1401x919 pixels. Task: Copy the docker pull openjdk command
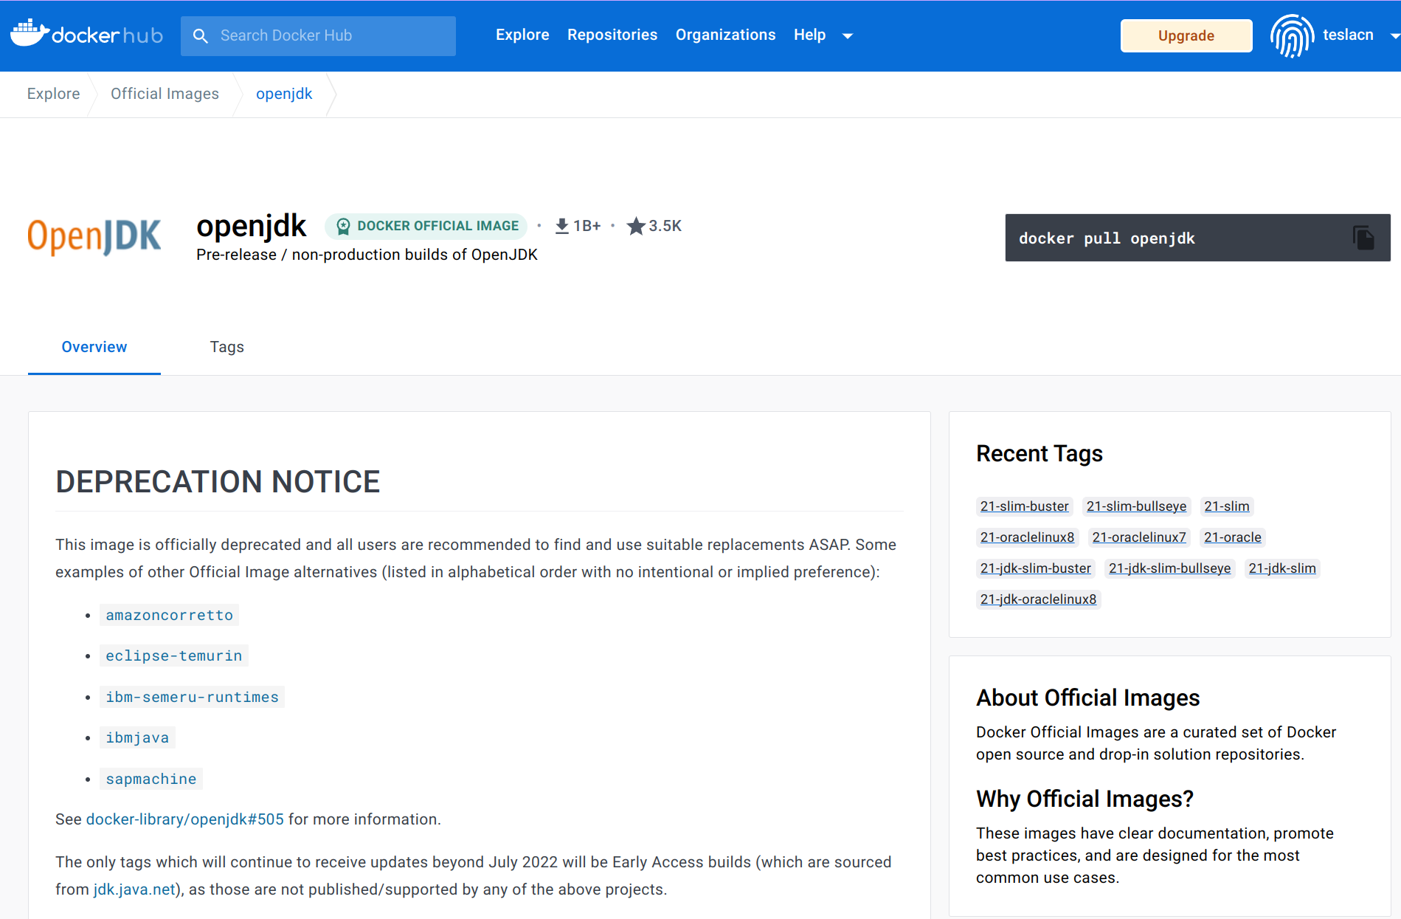pos(1364,238)
